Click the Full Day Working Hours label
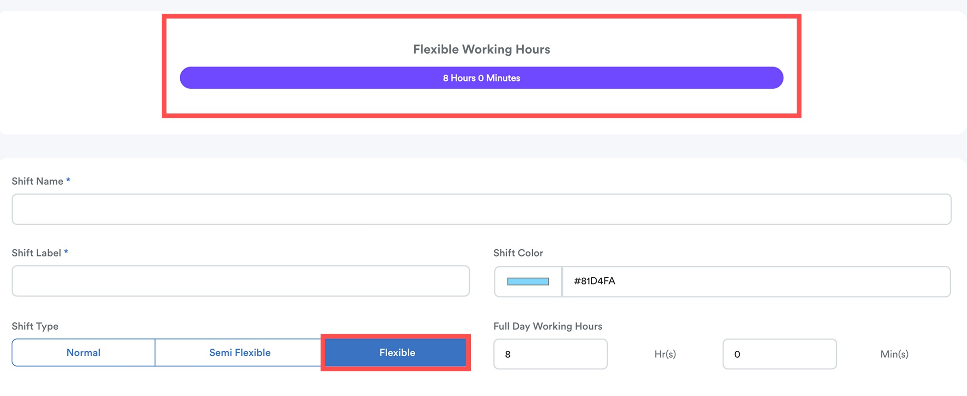The width and height of the screenshot is (967, 396). click(548, 326)
